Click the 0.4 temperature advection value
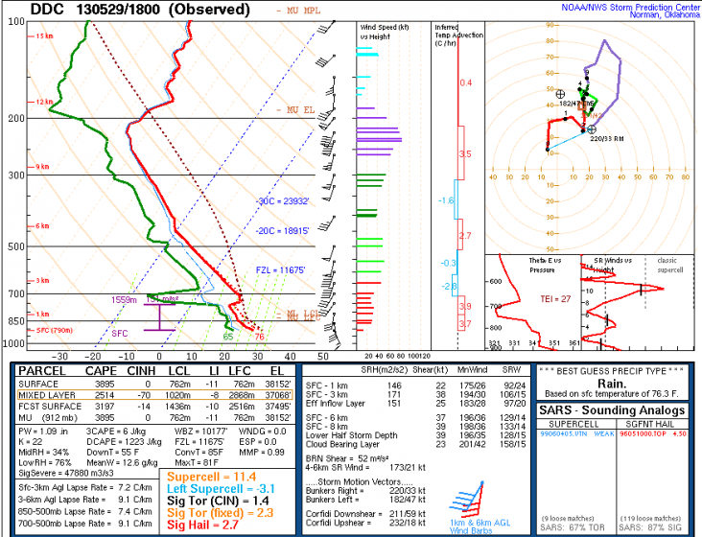The image size is (702, 537). [x=466, y=82]
